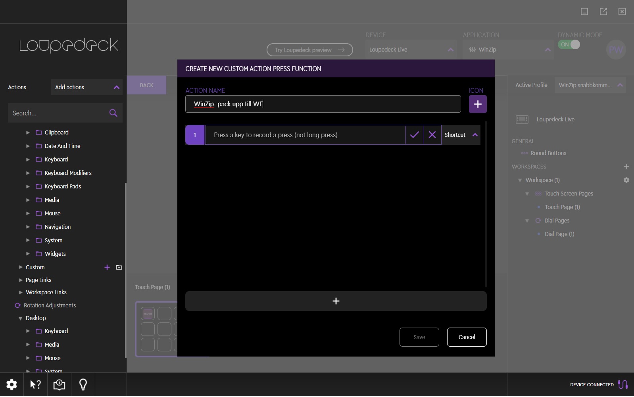
Task: Confirm the recorded key with checkmark
Action: (x=414, y=135)
